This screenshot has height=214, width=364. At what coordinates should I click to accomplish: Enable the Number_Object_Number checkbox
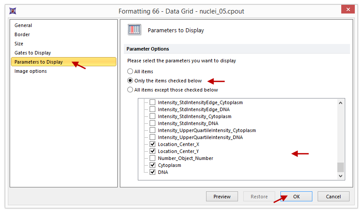pos(152,158)
